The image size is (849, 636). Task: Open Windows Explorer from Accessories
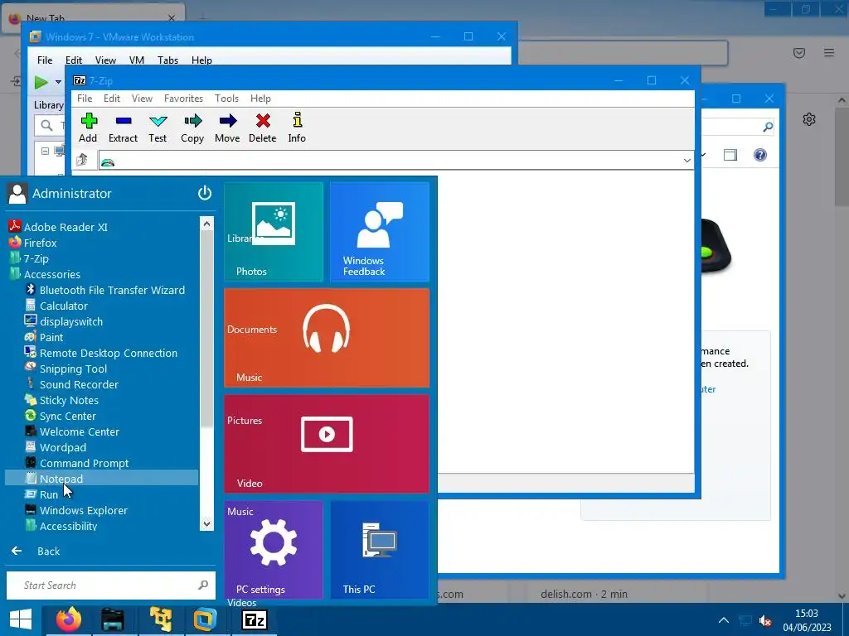point(76,509)
